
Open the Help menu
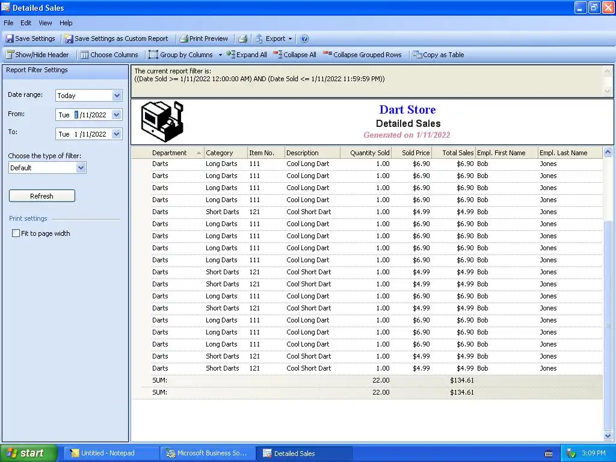pos(66,23)
